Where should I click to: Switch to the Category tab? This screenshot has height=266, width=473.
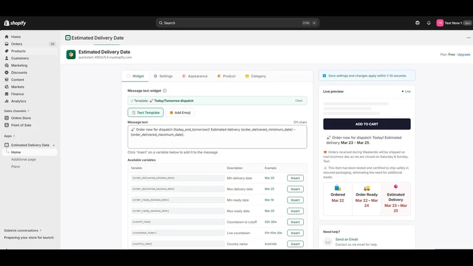point(255,76)
